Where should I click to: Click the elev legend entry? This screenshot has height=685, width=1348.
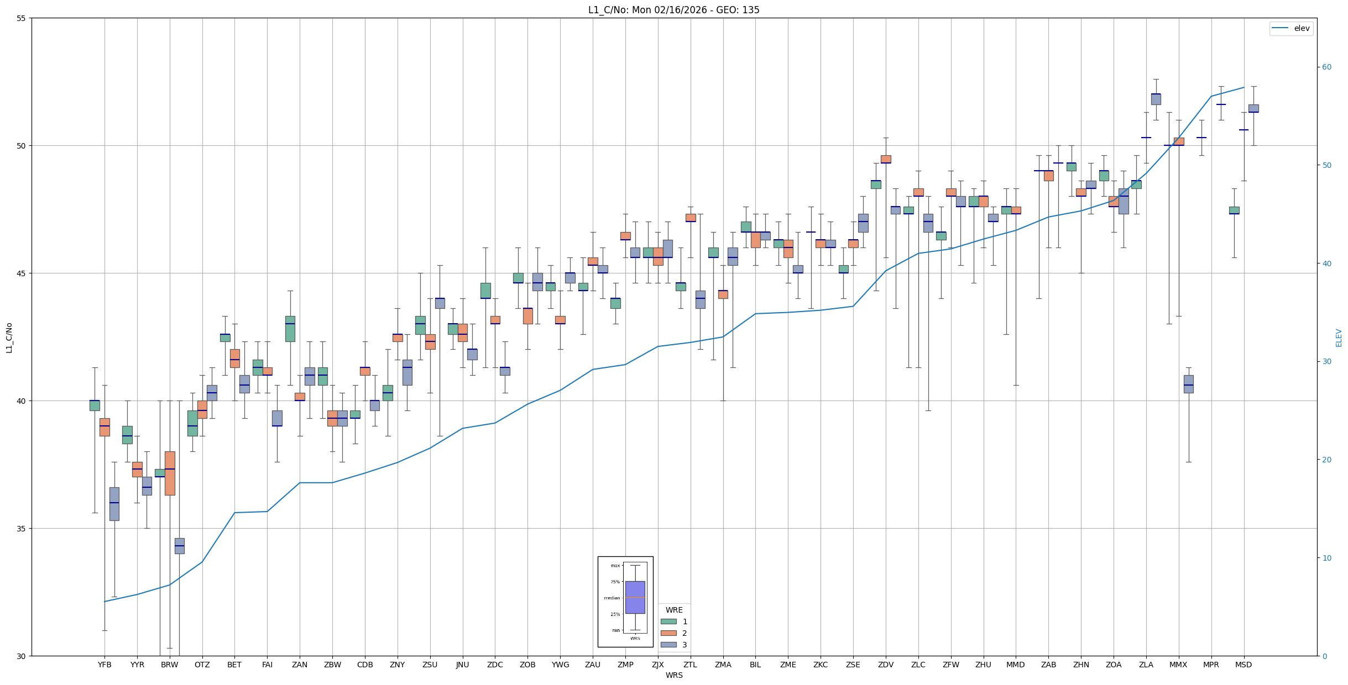1301,28
